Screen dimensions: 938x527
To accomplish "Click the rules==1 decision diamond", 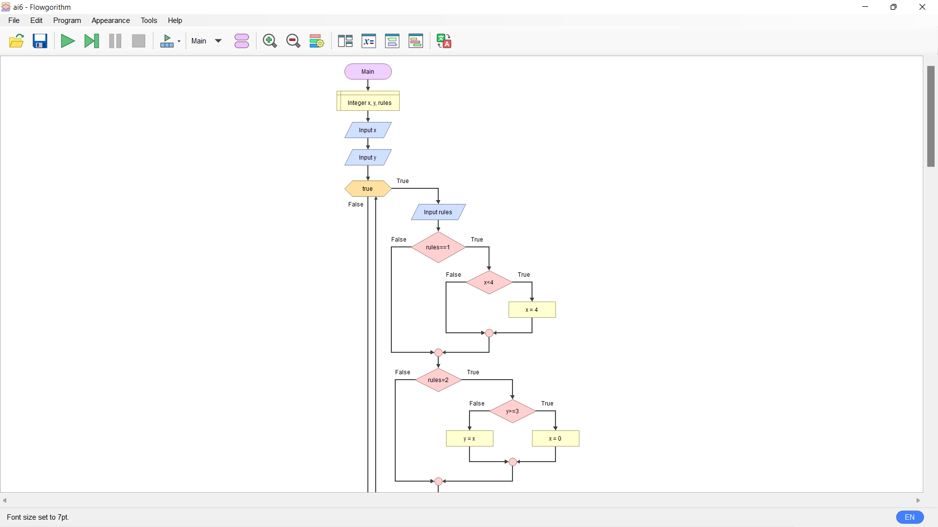I will coord(438,247).
